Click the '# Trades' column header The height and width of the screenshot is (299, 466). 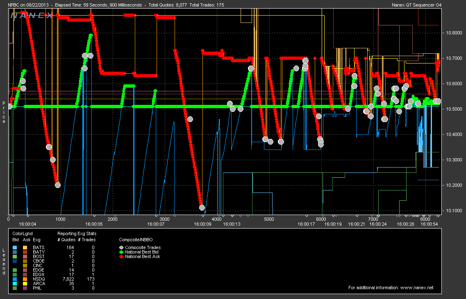coord(87,240)
